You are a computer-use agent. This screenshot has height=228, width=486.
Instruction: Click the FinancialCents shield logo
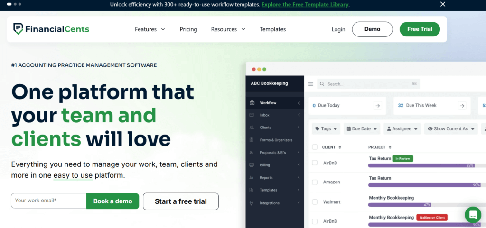click(19, 29)
